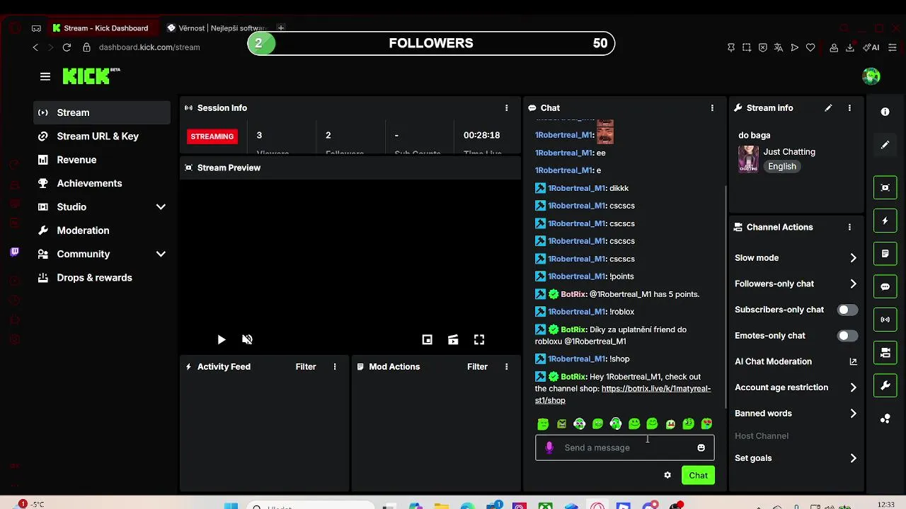Select Stream in the left sidebar
The width and height of the screenshot is (906, 509).
coord(102,112)
